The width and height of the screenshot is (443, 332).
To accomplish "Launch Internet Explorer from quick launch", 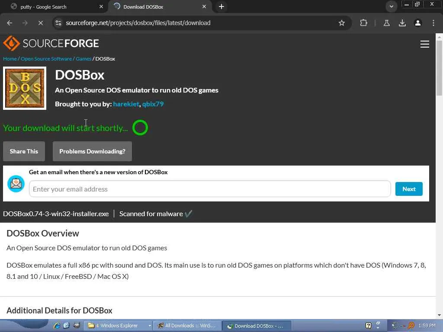I will tap(57, 326).
